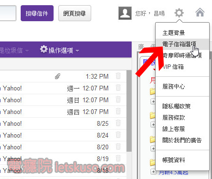Open the 垃圾信 dropdown arrow
This screenshot has height=179, width=212.
pos(27,51)
